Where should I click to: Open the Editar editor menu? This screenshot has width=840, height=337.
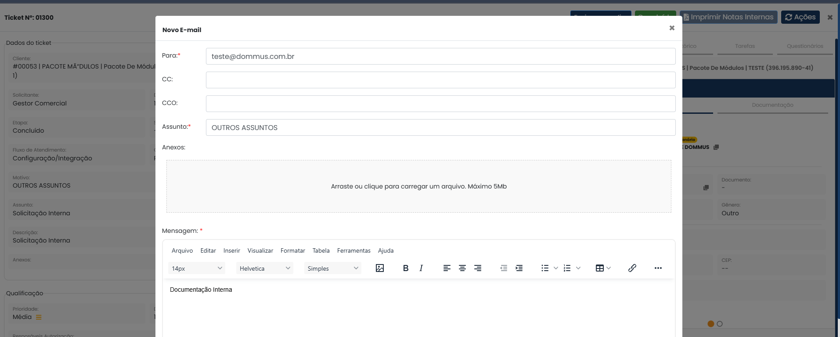[x=208, y=250]
